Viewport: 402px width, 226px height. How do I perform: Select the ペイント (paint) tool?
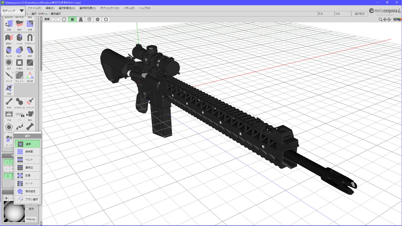click(30, 103)
